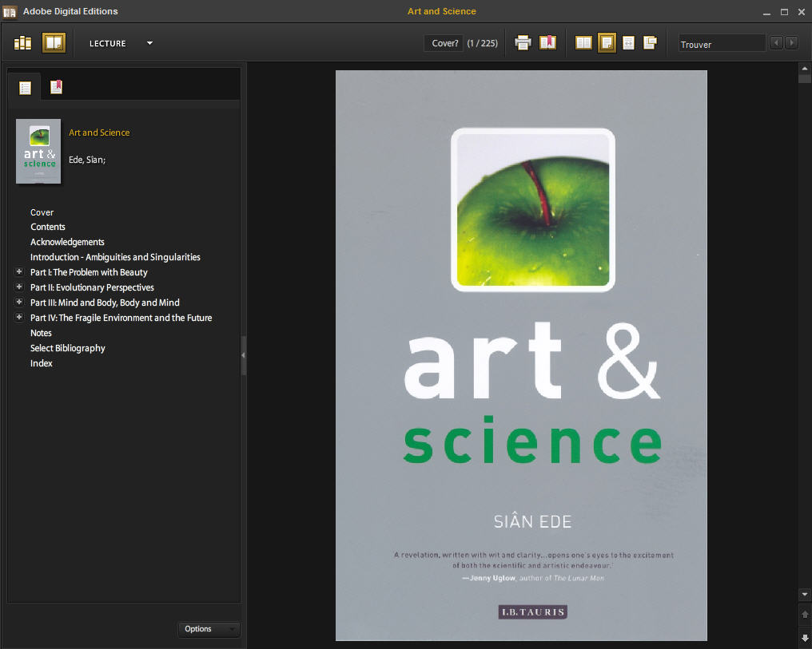
Task: Close the Adobe Digital Editions window
Action: coord(801,12)
